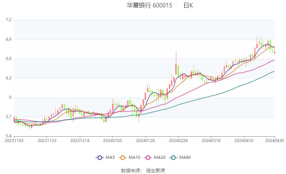Click y-axis value 6.9
This screenshot has width=286, height=174.
click(8, 39)
